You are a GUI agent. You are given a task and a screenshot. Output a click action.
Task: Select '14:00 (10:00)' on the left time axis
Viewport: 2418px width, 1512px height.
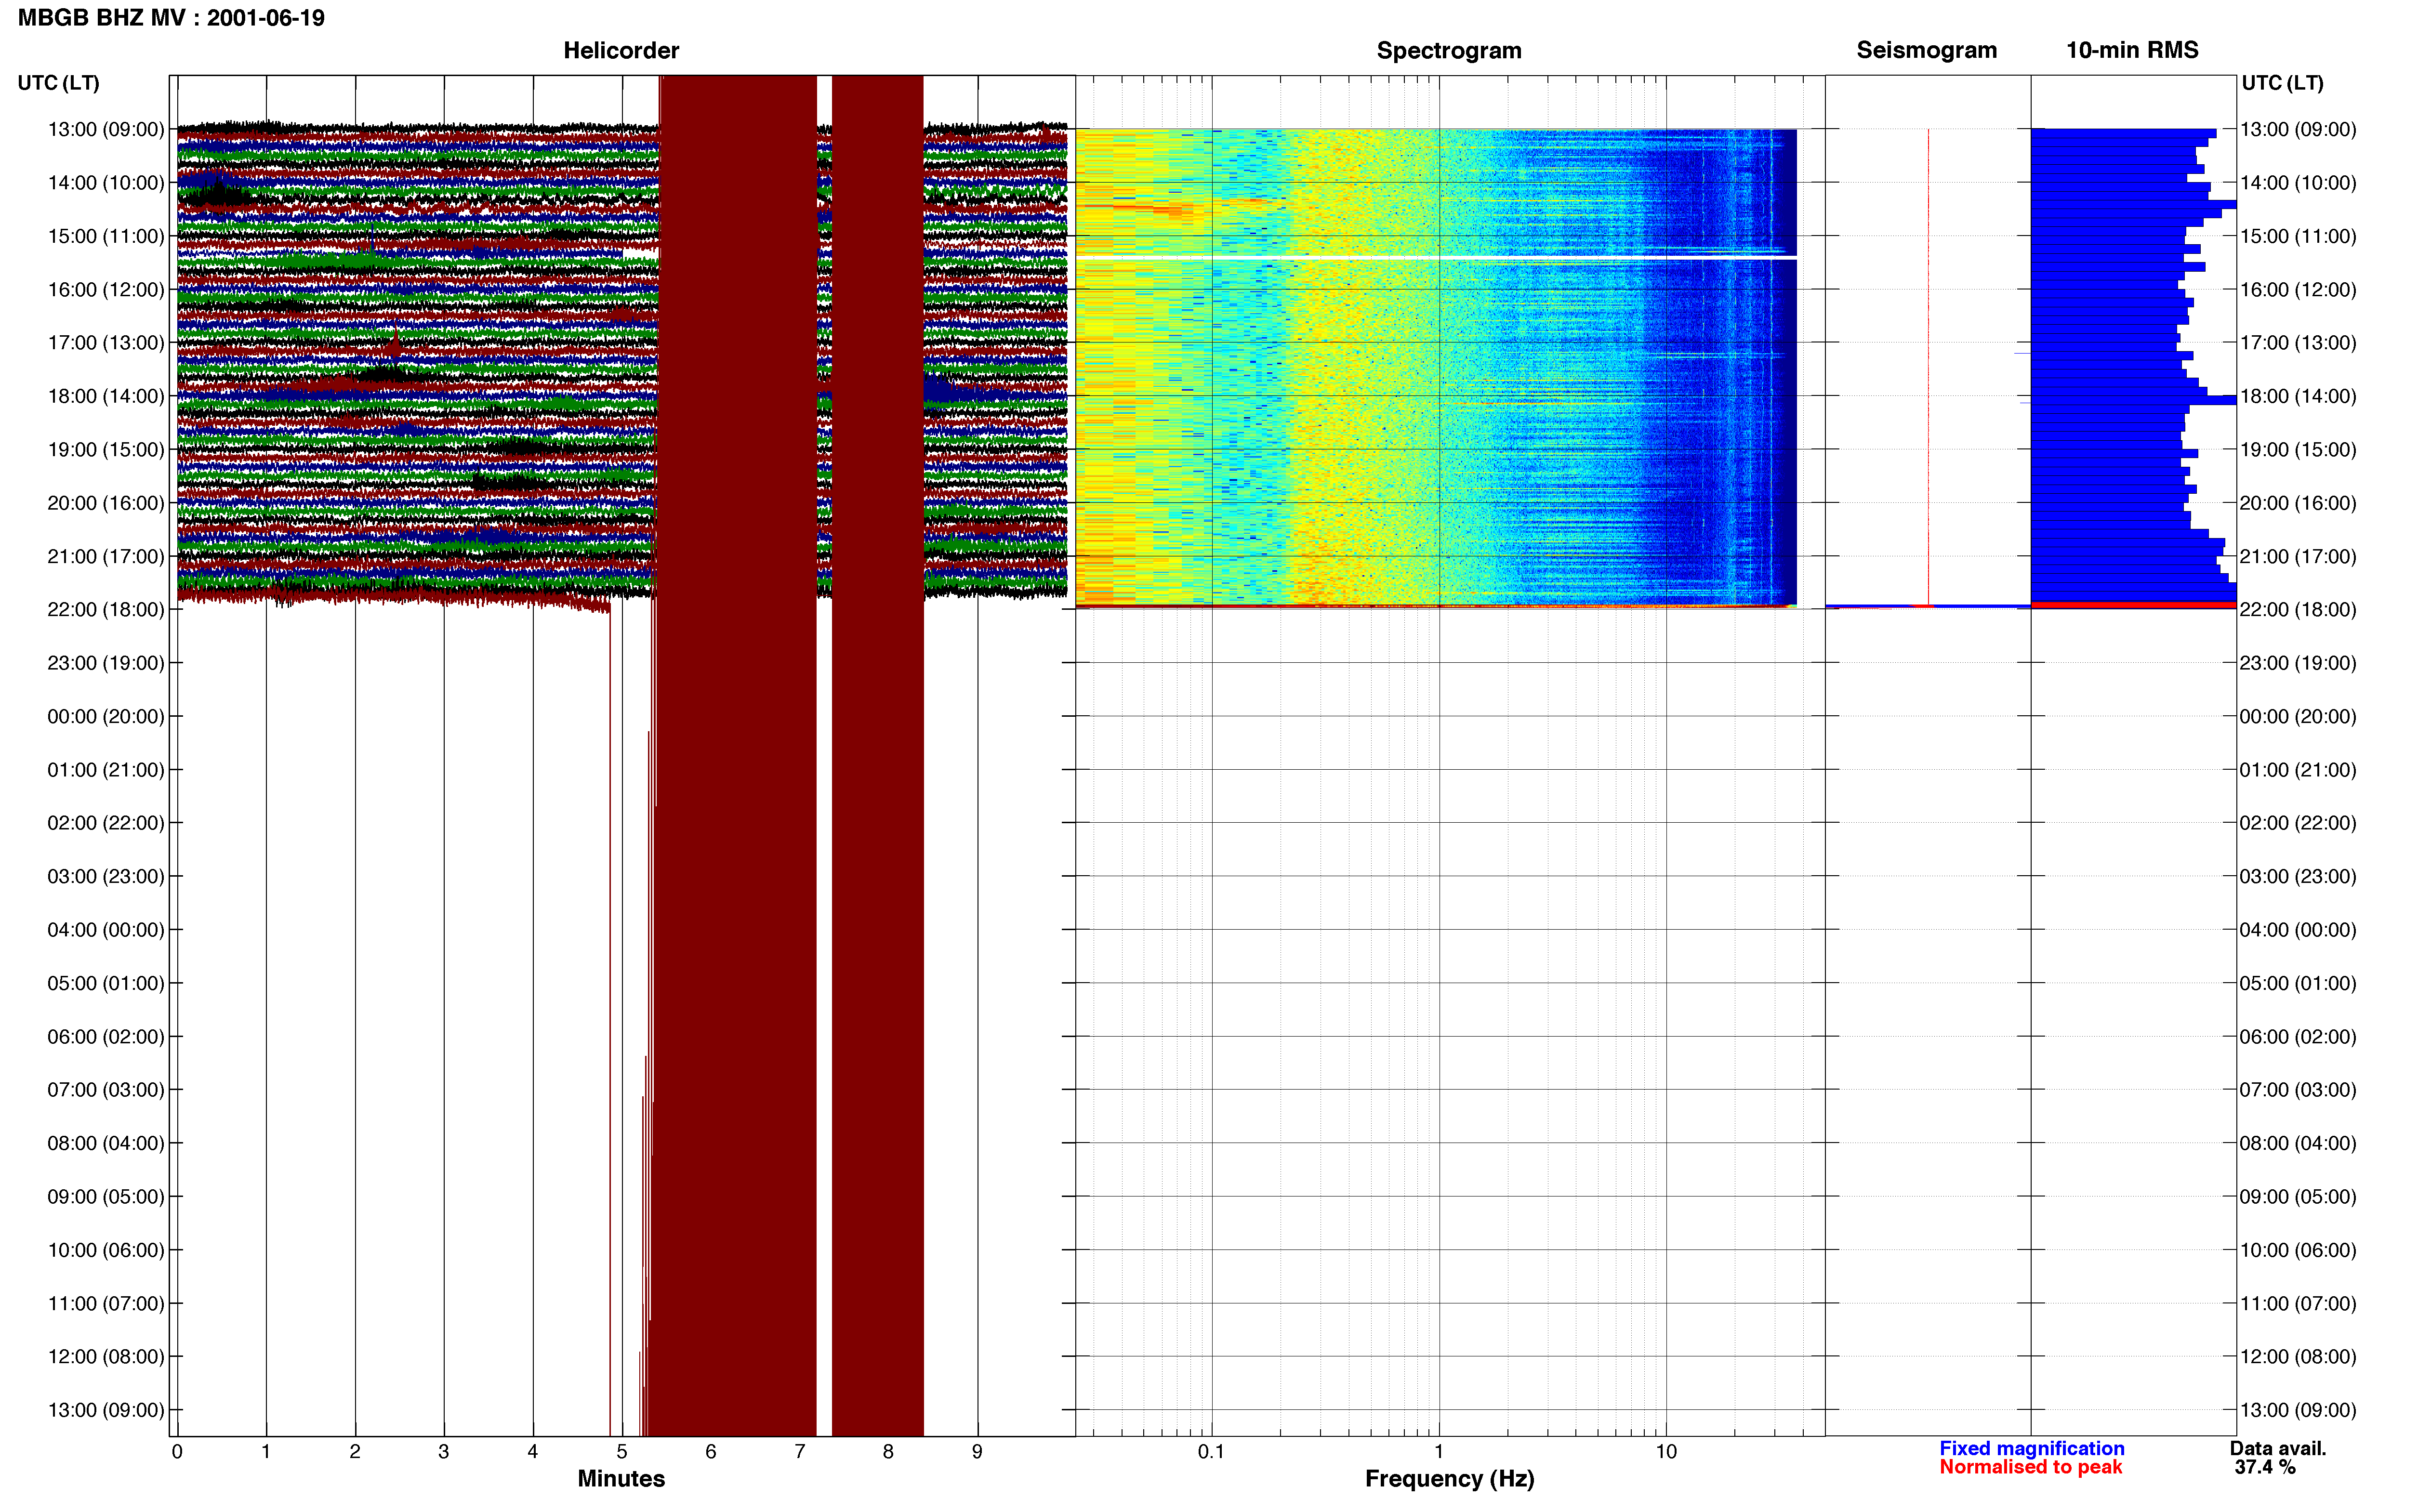(x=106, y=183)
